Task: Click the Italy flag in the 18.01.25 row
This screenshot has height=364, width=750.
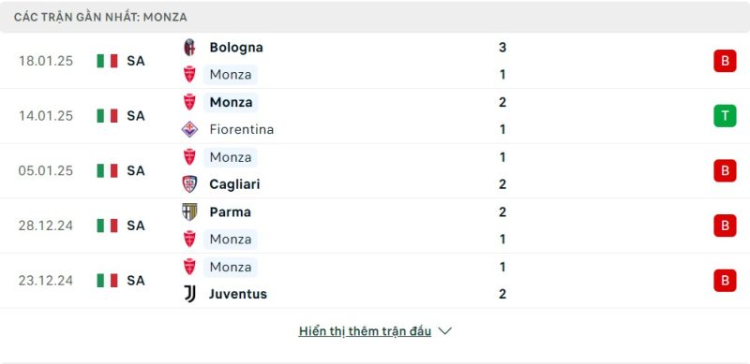Action: pos(107,61)
